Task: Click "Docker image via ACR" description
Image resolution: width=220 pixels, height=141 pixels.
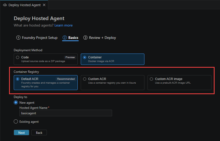Action: [101, 61]
